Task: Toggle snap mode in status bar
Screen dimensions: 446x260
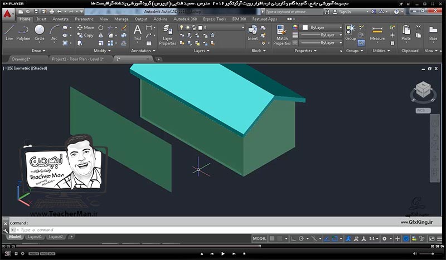Action: (x=280, y=239)
